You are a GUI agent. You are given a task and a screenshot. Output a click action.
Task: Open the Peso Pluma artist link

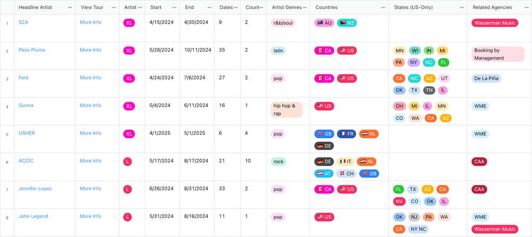pyautogui.click(x=31, y=50)
